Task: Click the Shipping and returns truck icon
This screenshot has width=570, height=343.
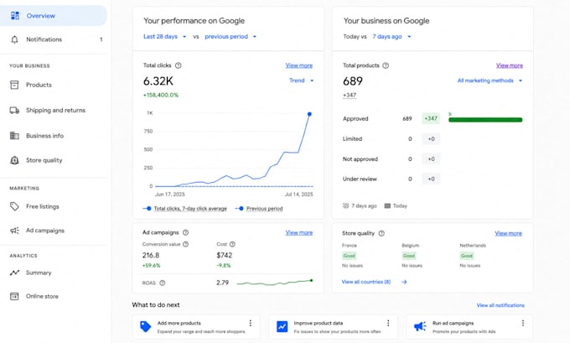Action: tap(14, 110)
